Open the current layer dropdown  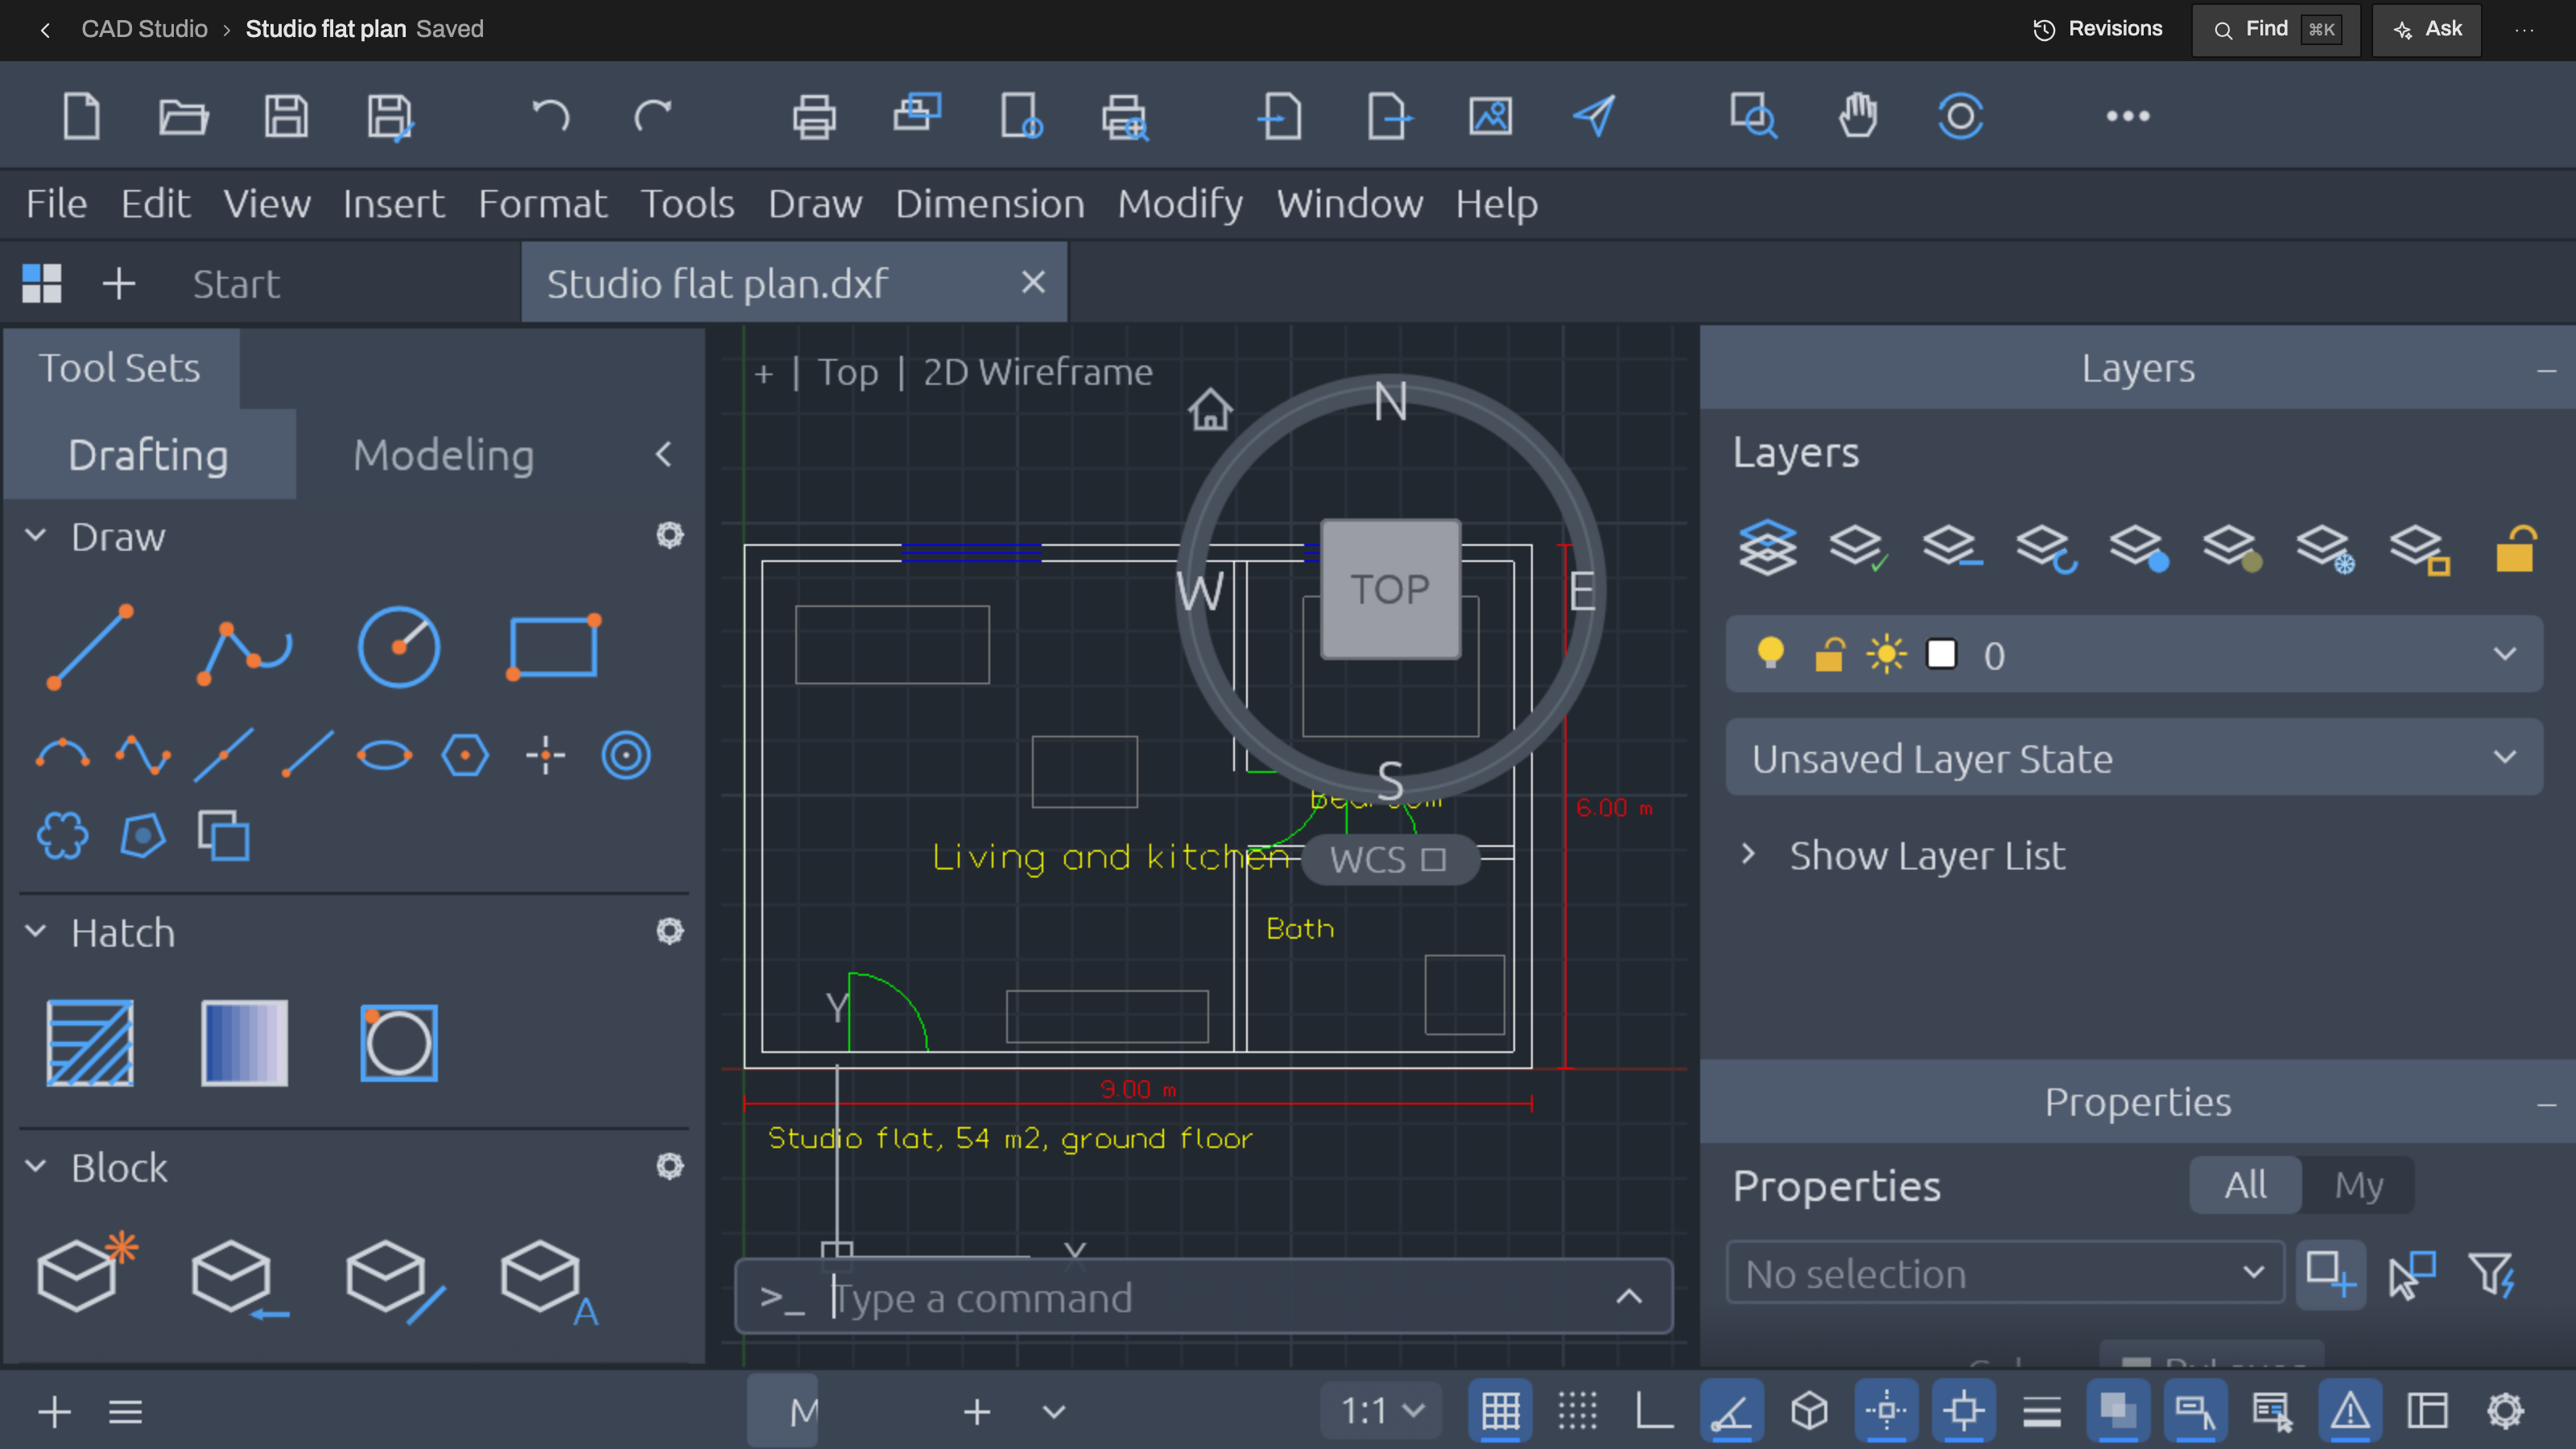2134,654
